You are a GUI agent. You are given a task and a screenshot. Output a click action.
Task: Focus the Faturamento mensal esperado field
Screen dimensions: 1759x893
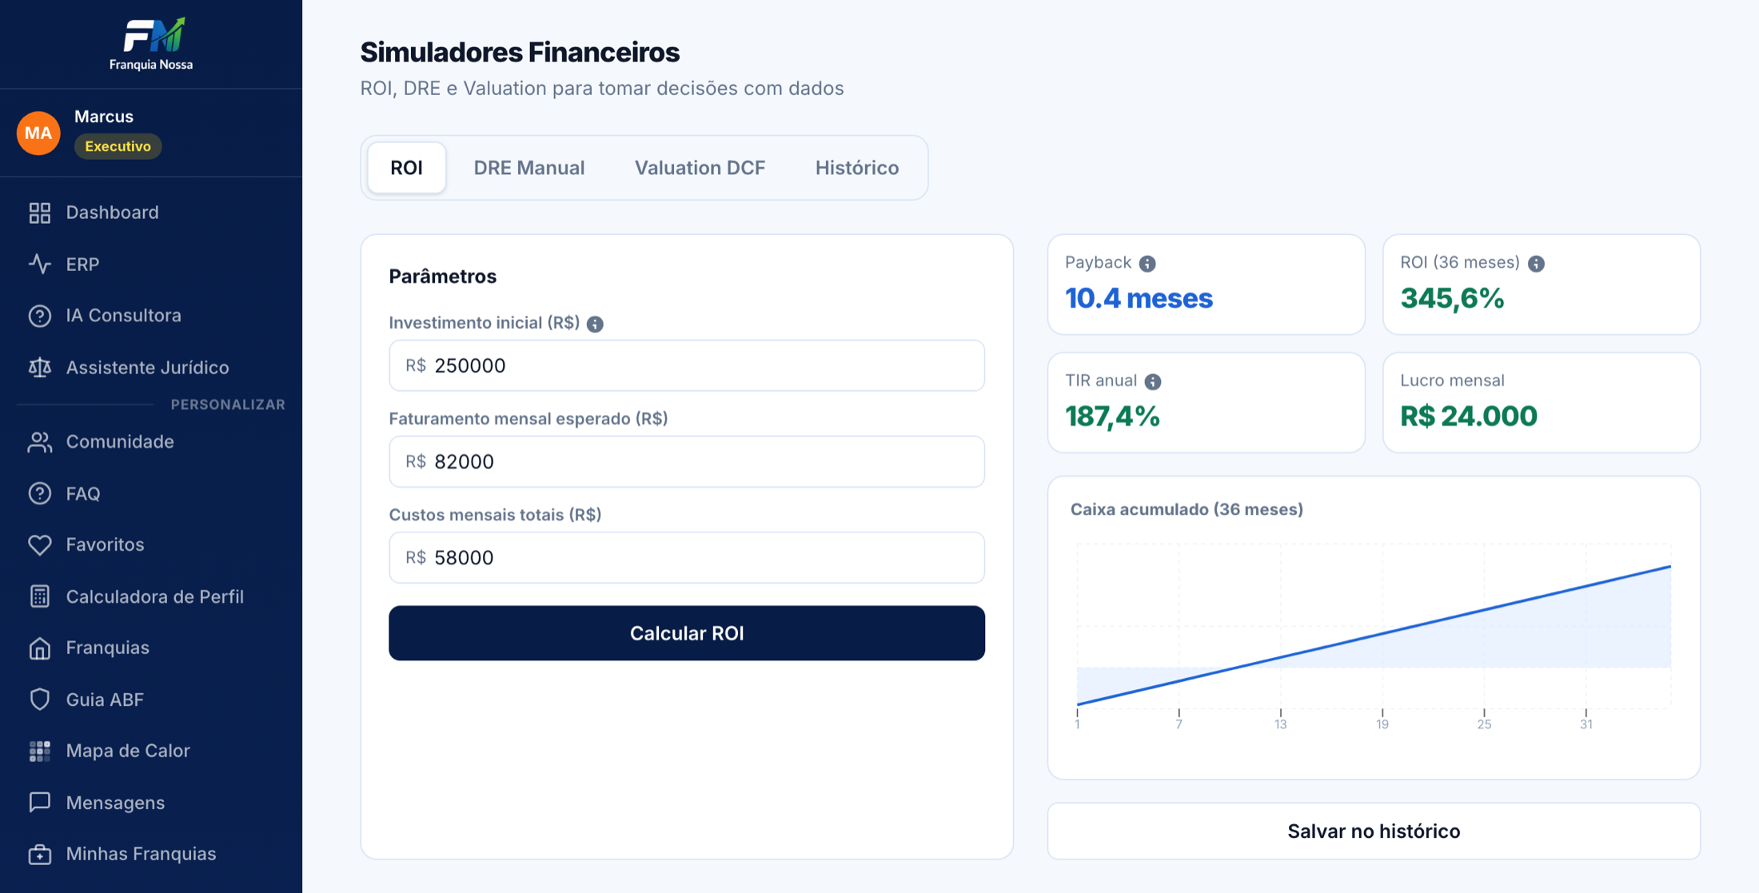[687, 461]
